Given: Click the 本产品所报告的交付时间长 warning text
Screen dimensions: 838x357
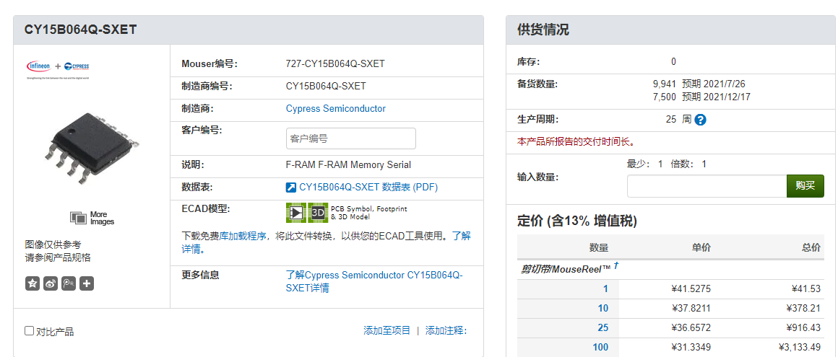Looking at the screenshot, I should [576, 142].
